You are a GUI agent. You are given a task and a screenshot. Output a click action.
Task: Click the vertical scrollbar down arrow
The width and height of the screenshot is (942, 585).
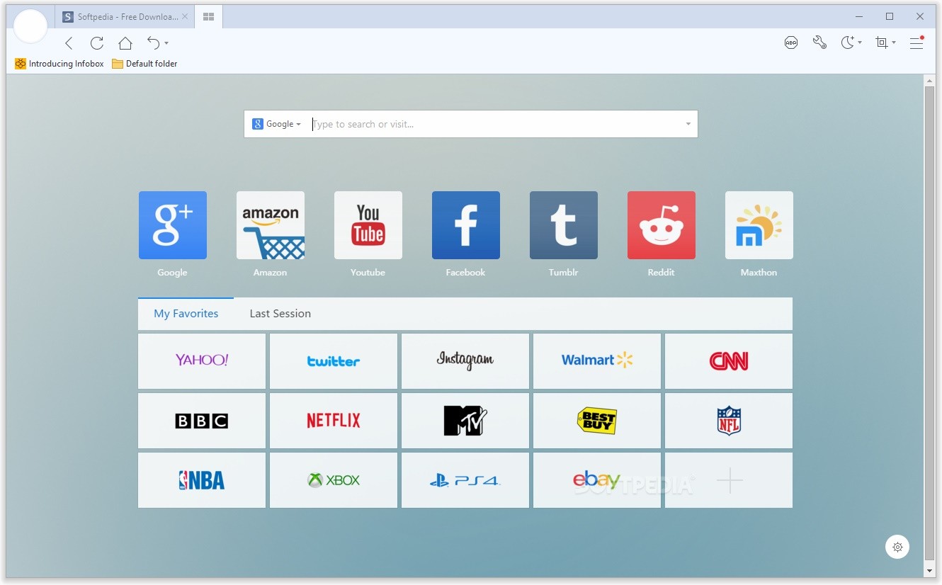pyautogui.click(x=929, y=570)
